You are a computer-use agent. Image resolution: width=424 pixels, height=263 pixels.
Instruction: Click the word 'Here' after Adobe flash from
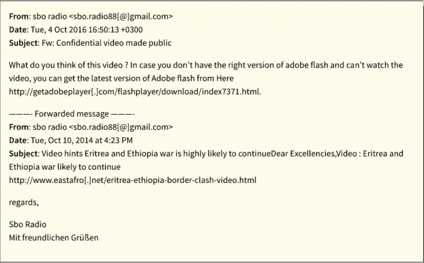(x=225, y=78)
